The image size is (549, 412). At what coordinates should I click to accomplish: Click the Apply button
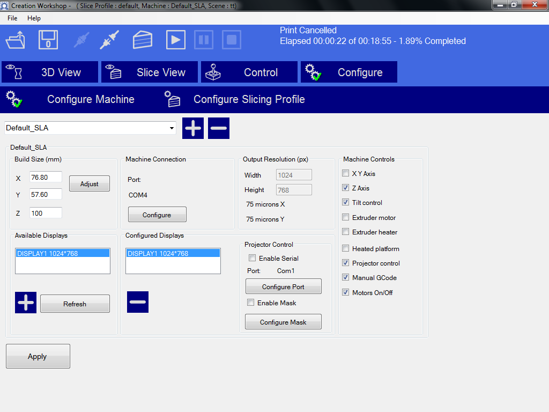point(38,356)
